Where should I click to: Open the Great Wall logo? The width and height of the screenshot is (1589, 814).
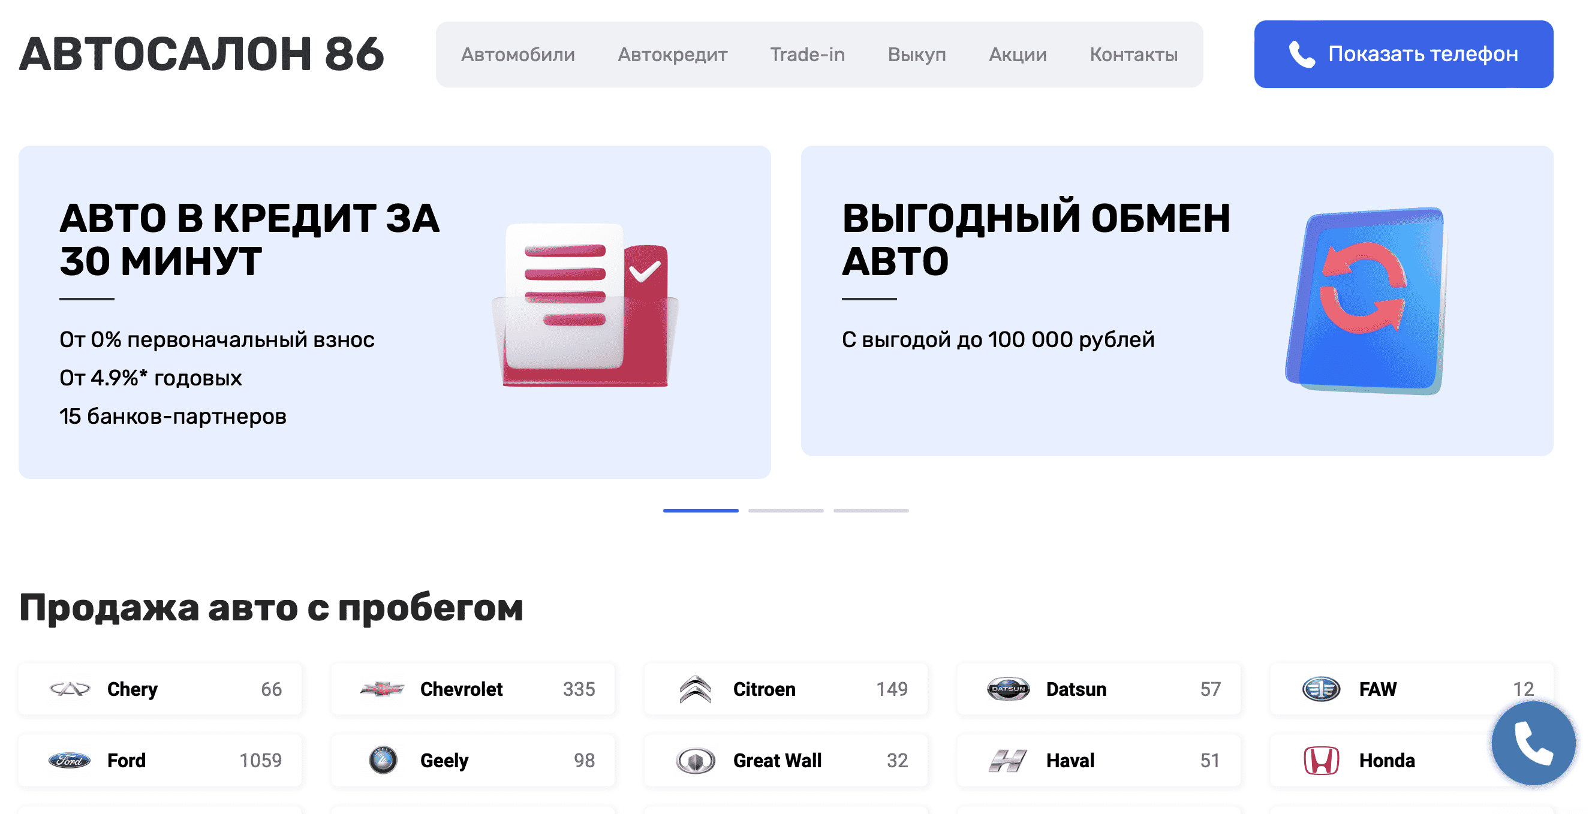point(696,760)
